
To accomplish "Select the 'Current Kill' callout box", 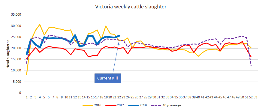I will 108,78.
